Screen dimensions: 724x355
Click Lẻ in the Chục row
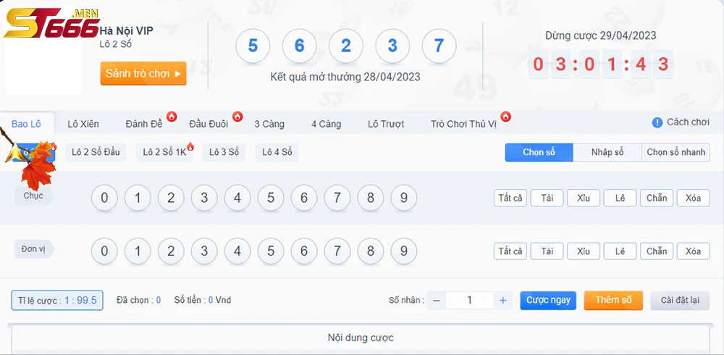click(620, 198)
